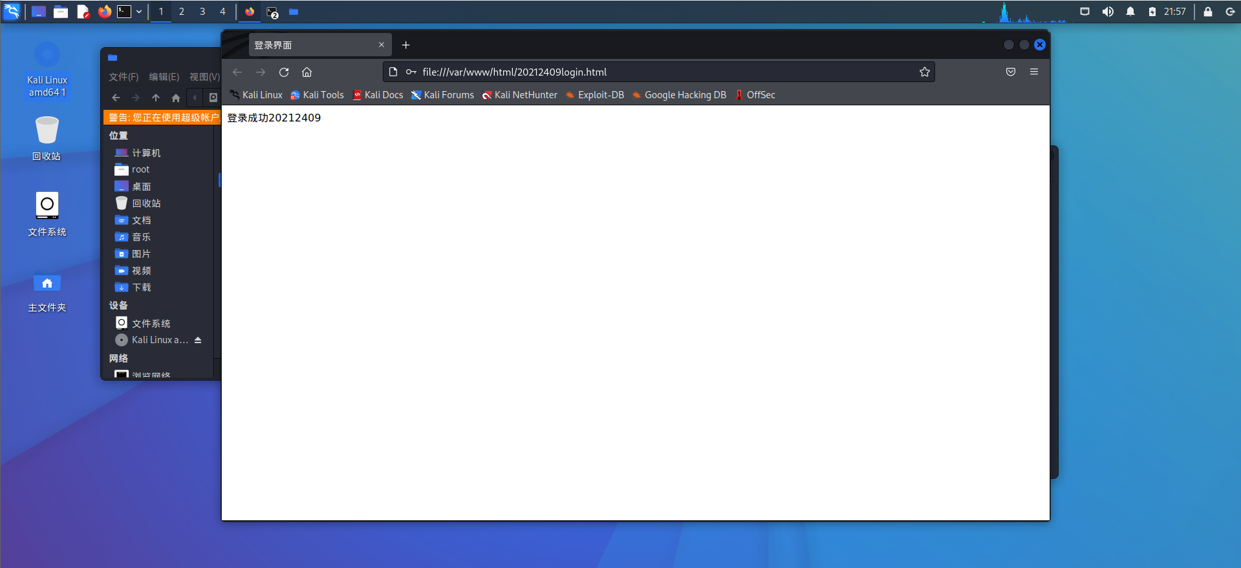The height and width of the screenshot is (568, 1241).
Task: Switch to workspace 2
Action: click(x=182, y=12)
